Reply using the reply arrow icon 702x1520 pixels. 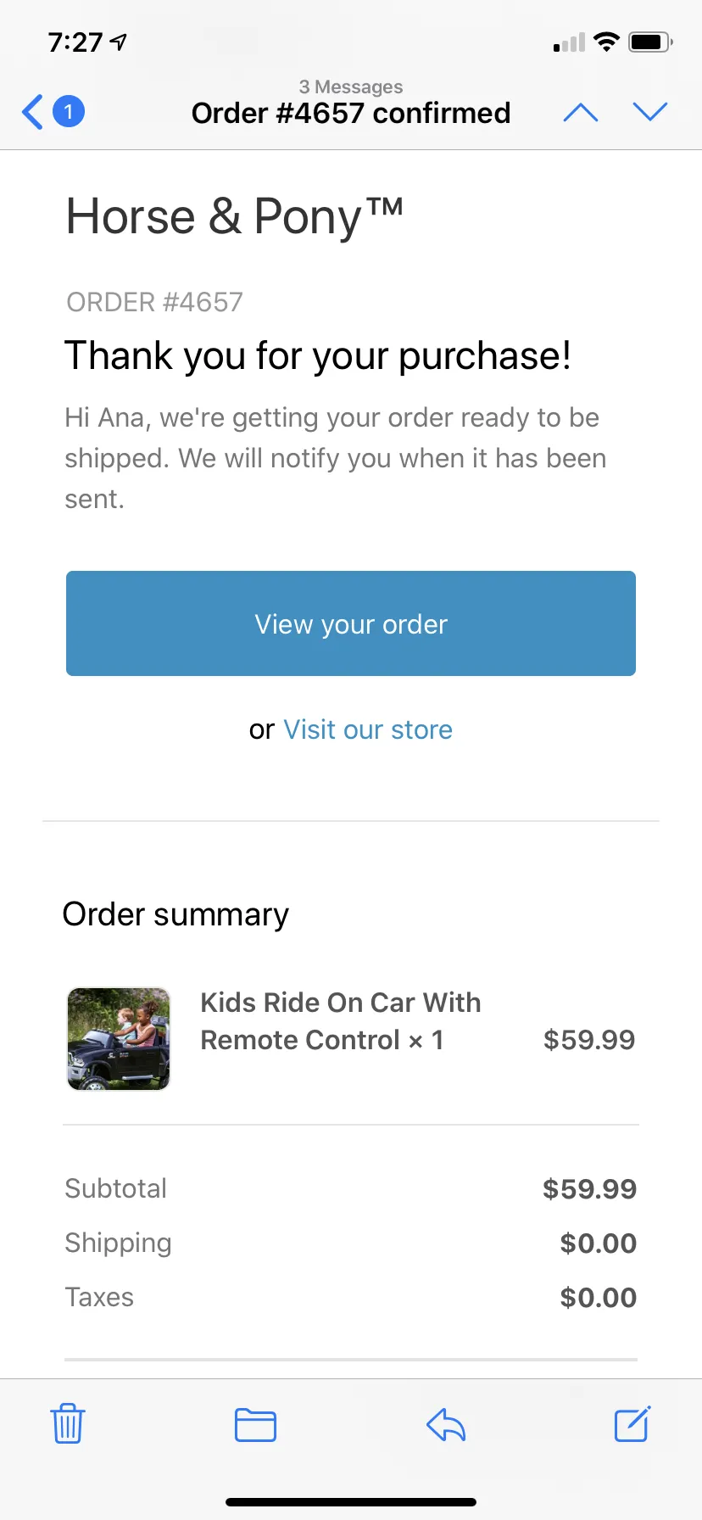(x=446, y=1425)
